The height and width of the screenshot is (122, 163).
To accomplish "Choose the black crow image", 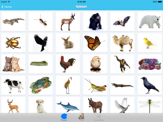I will click(150, 85).
